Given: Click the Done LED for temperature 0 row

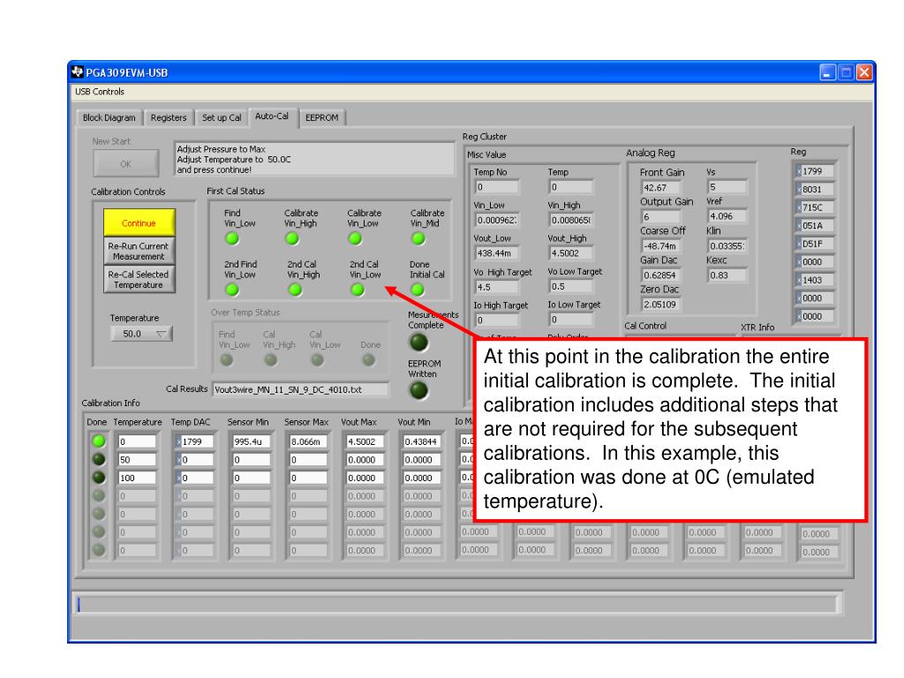Looking at the screenshot, I should point(99,441).
